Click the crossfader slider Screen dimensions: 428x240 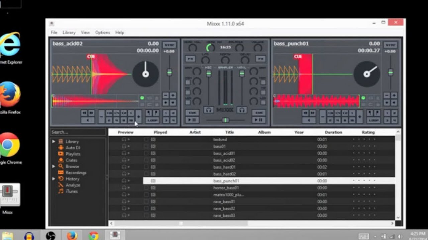click(x=225, y=120)
